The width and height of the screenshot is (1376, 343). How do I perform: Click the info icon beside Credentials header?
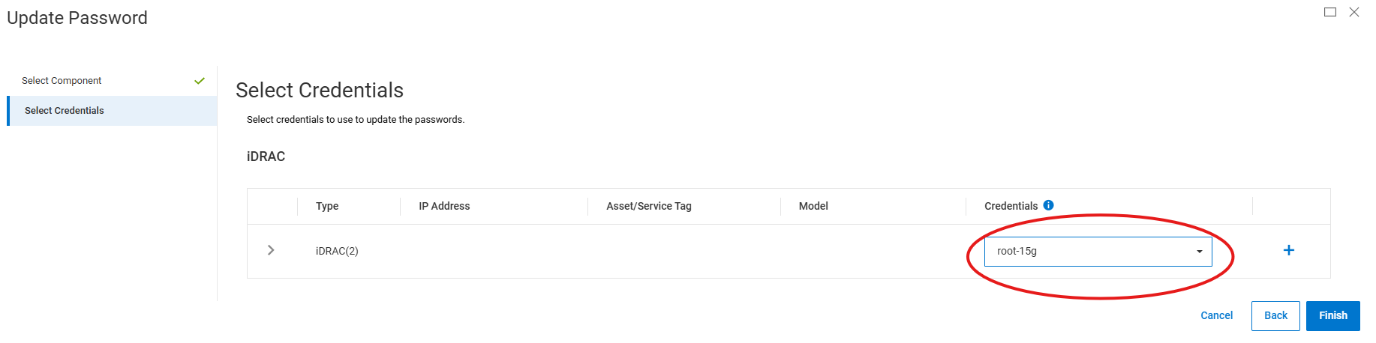point(1049,205)
